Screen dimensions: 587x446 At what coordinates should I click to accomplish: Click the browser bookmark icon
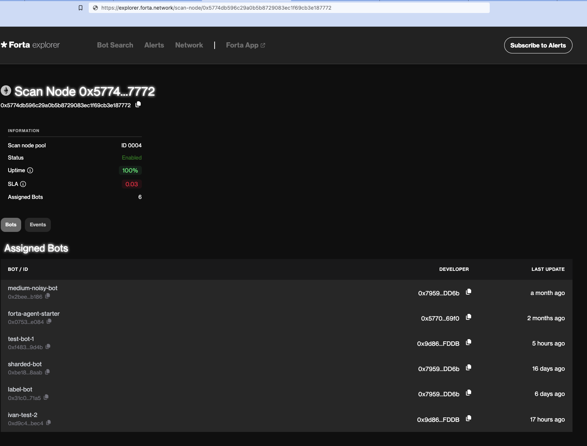(x=81, y=8)
